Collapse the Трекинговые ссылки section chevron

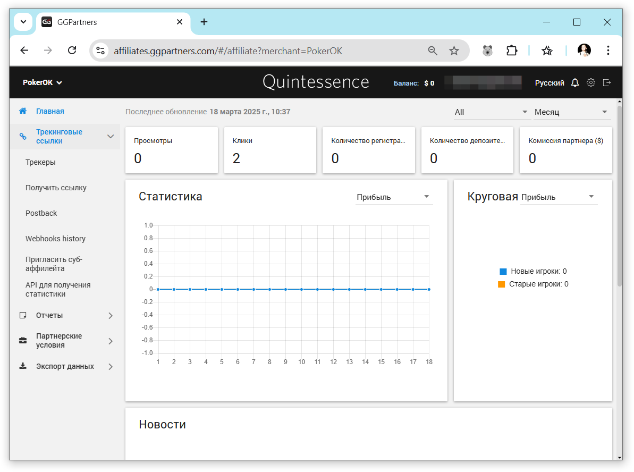pos(111,136)
